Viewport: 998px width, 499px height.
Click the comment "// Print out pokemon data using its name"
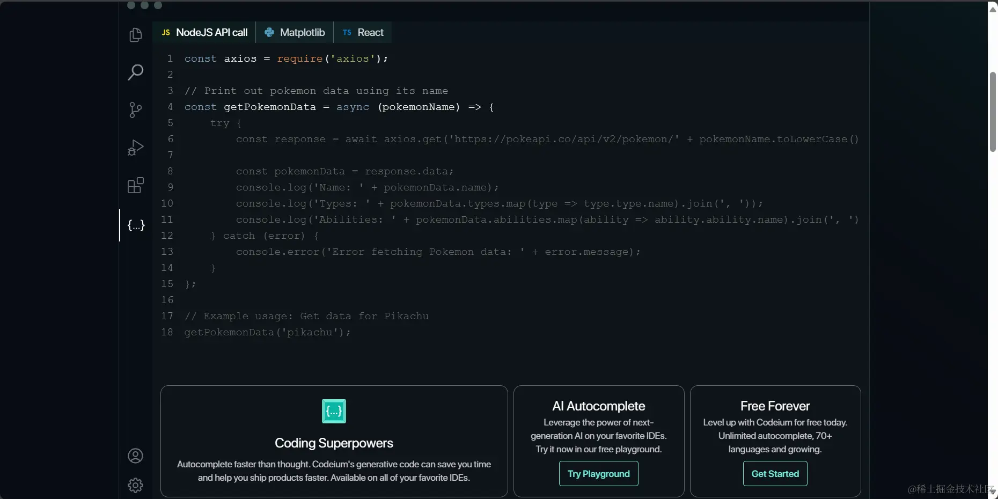point(316,91)
